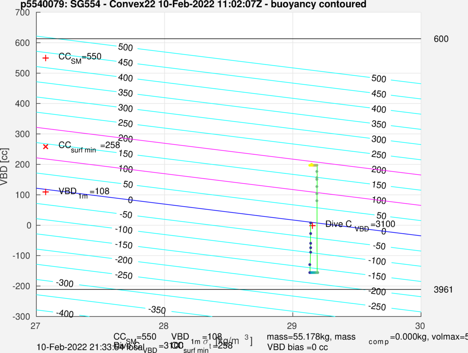The width and height of the screenshot is (468, 353).
Task: Click the '-350' contour label
Action: (x=157, y=310)
